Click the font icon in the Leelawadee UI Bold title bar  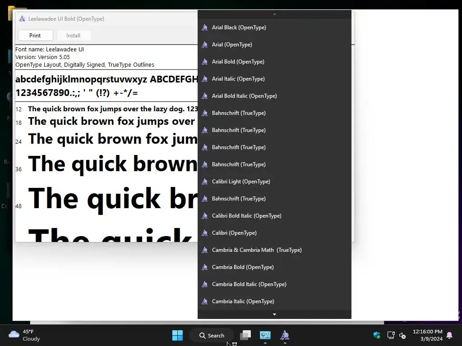click(22, 19)
